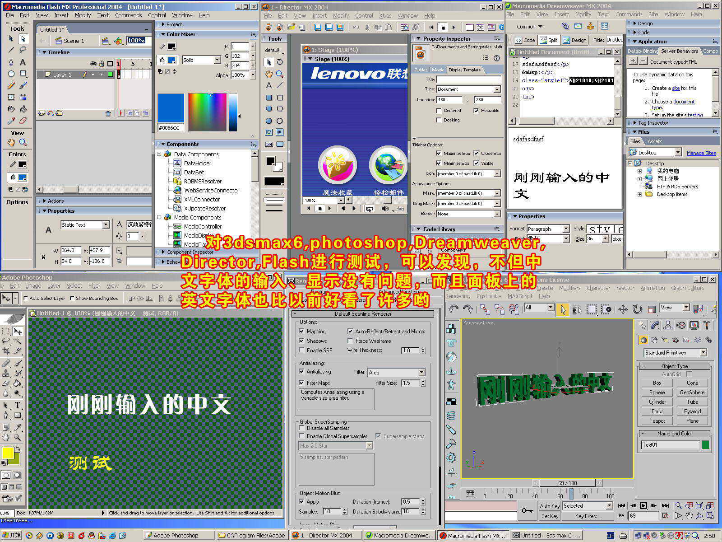This screenshot has width=722, height=542.
Task: Open the Paragraph format dropdown in Dreamweaver
Action: [548, 229]
